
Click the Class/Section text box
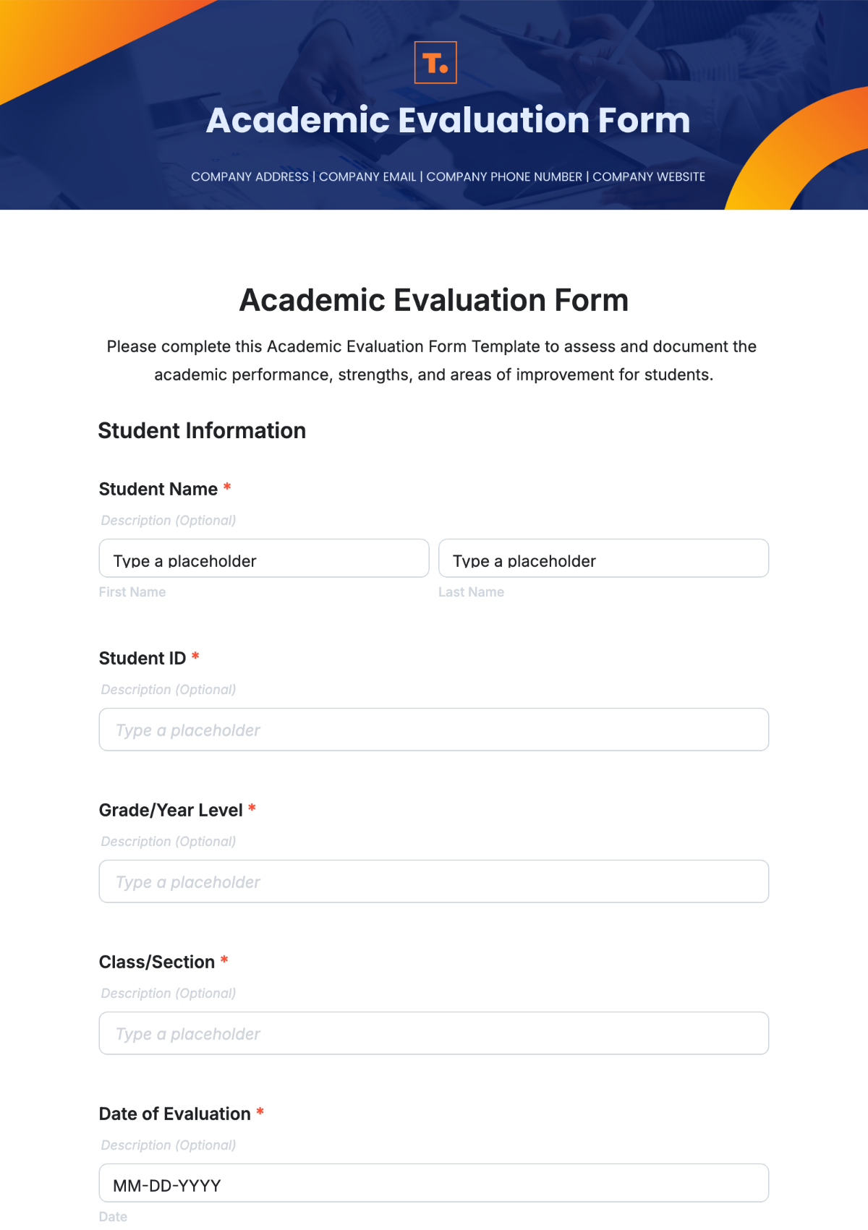(434, 1033)
